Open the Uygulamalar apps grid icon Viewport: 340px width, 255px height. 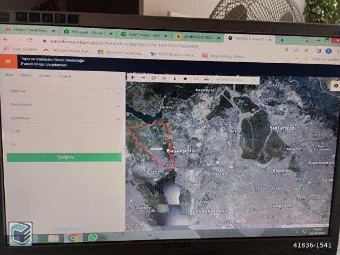(x=6, y=48)
